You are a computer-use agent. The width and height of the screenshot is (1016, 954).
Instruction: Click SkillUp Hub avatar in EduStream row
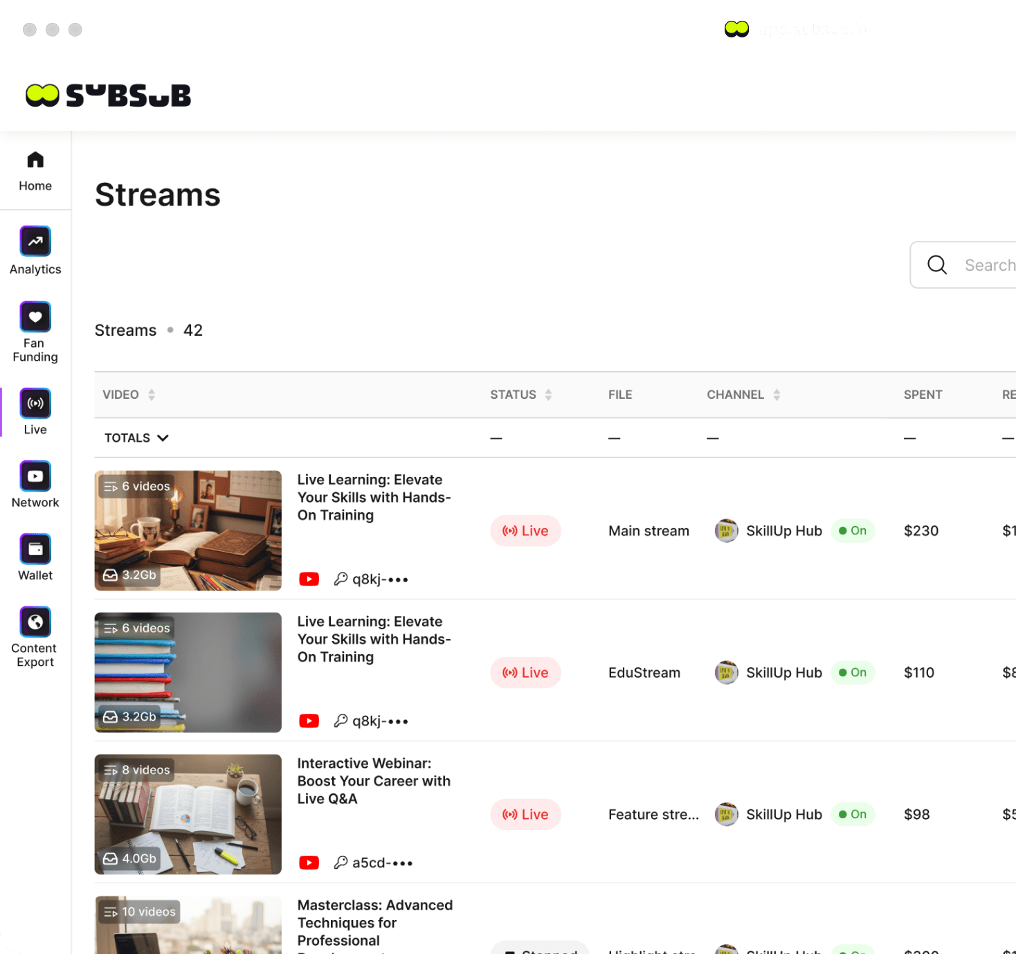(x=726, y=673)
